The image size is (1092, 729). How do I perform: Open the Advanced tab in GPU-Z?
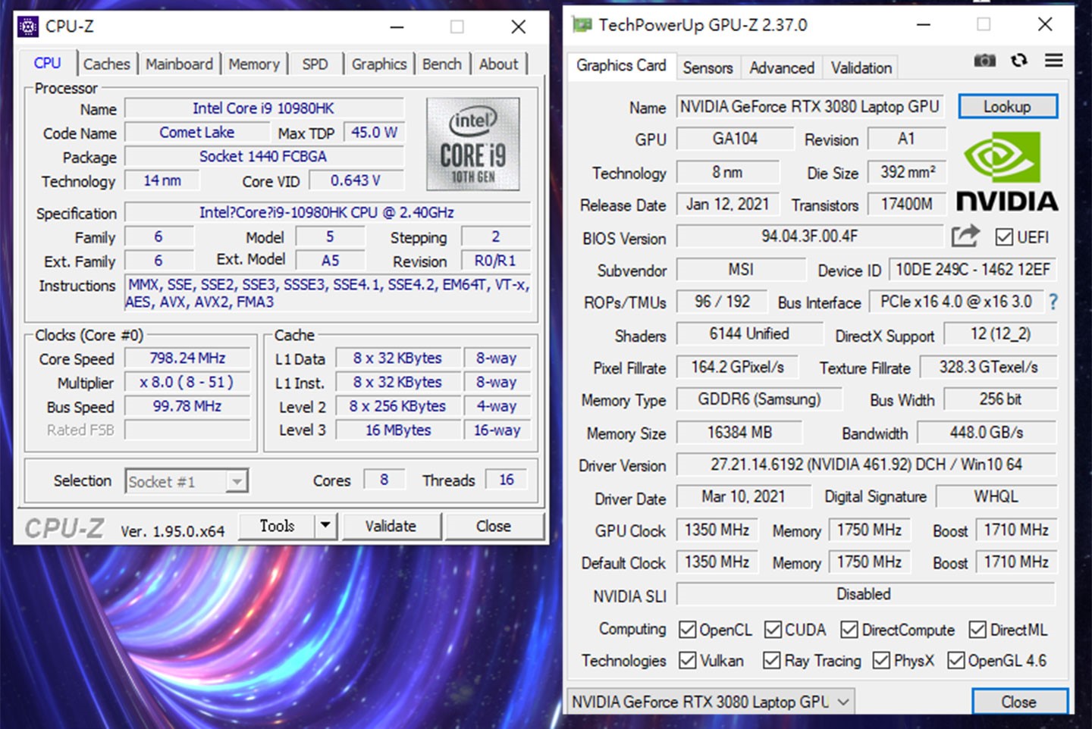[782, 68]
